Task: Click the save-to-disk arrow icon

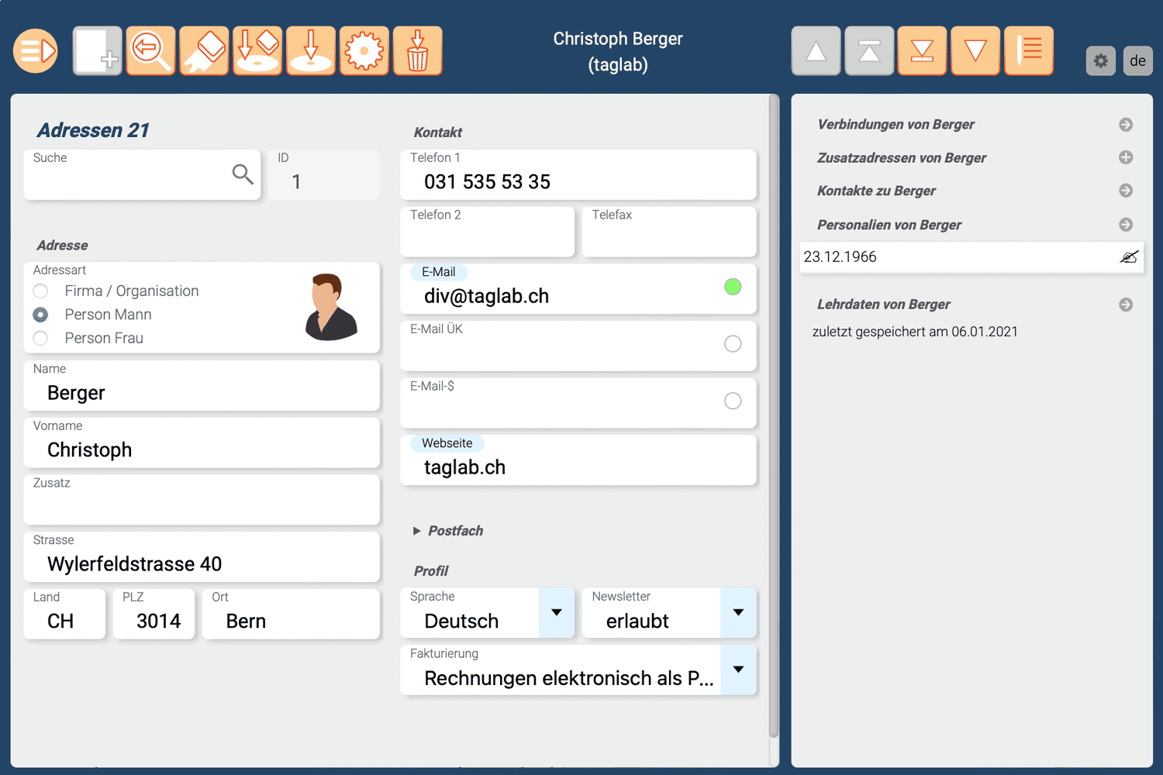Action: (x=311, y=51)
